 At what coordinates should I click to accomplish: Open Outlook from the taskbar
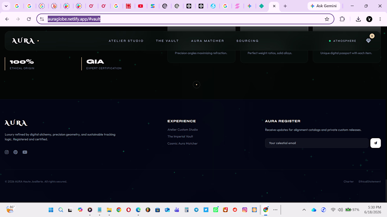[x=167, y=210]
